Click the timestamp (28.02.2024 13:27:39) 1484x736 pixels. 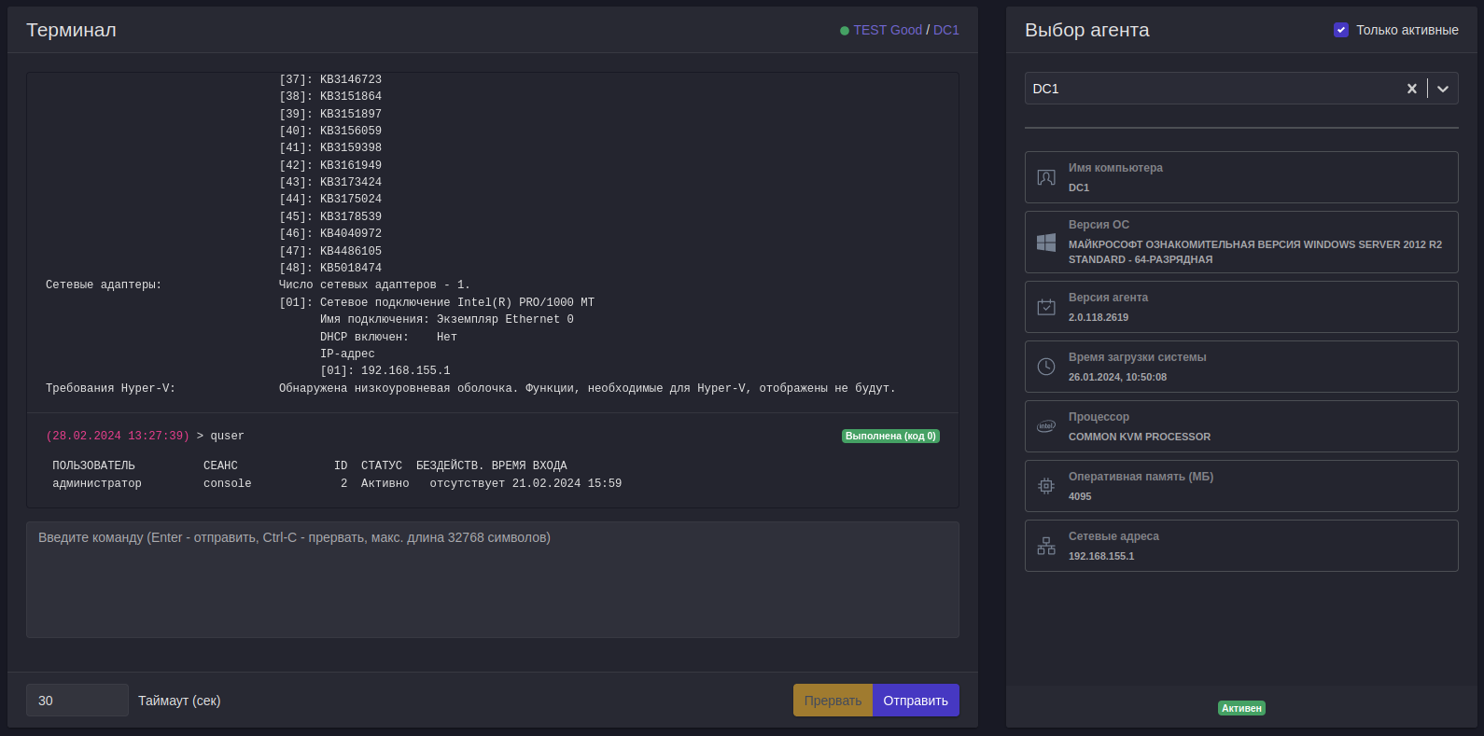click(x=118, y=436)
